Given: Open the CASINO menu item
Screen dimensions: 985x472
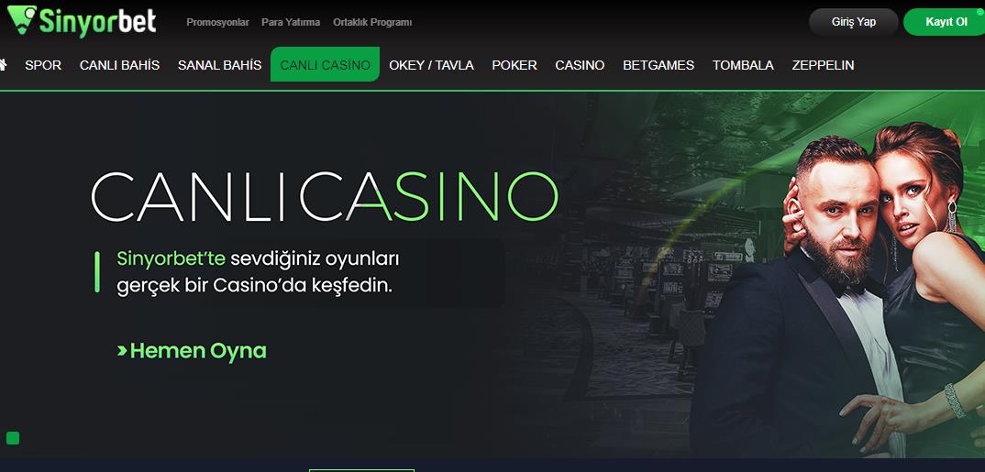Looking at the screenshot, I should pyautogui.click(x=580, y=65).
